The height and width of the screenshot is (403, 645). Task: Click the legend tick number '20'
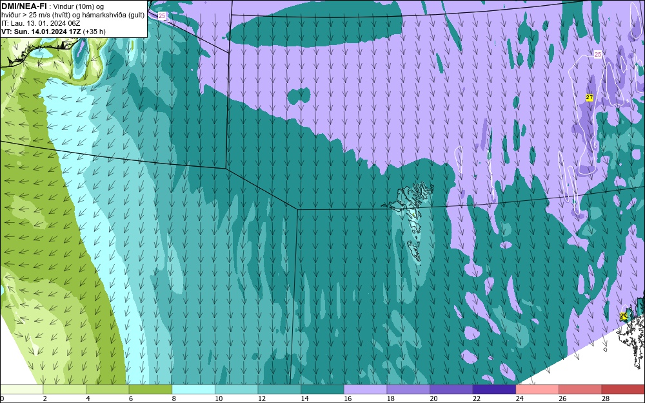[433, 398]
